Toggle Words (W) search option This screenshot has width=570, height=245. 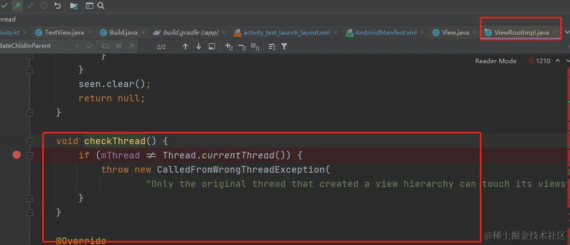pos(119,46)
